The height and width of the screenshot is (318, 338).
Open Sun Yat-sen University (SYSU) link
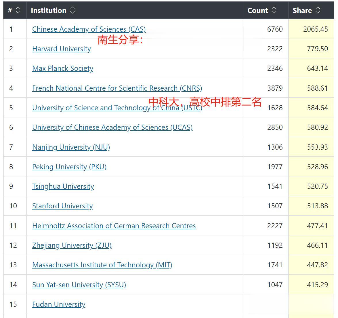point(79,285)
